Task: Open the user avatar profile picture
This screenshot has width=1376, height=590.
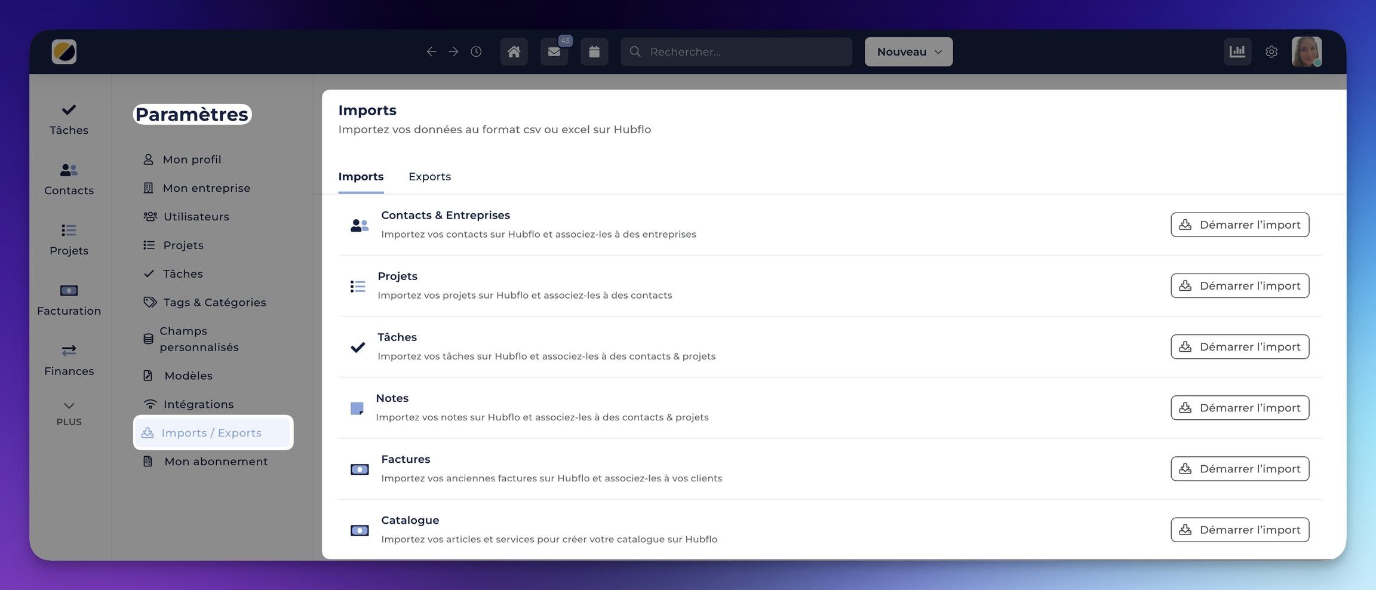Action: coord(1306,52)
